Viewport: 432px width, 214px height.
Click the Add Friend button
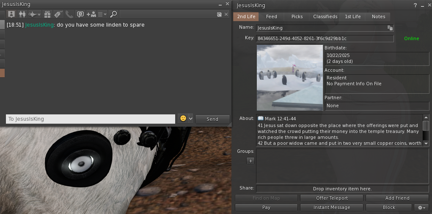397,198
